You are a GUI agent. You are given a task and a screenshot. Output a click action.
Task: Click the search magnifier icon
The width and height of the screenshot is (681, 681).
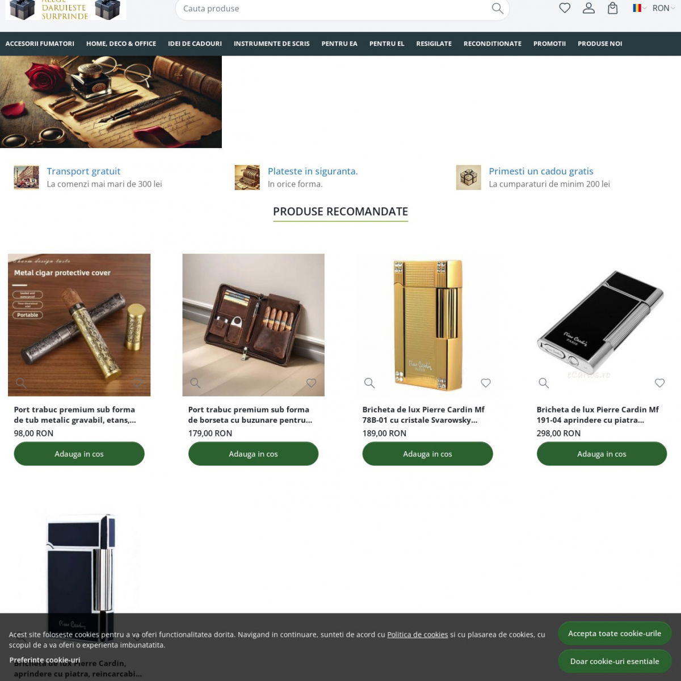click(x=497, y=9)
